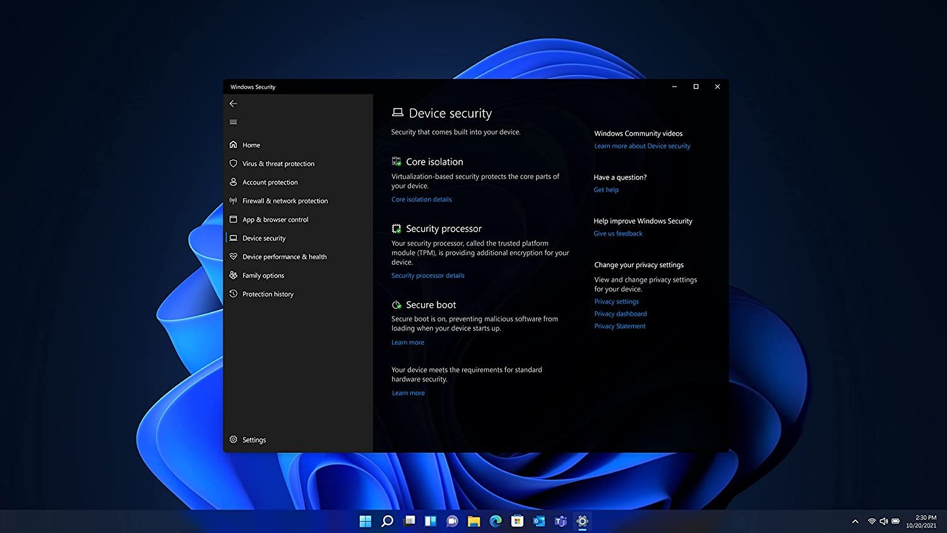
Task: Select Device security in the navigation pane
Action: point(264,238)
